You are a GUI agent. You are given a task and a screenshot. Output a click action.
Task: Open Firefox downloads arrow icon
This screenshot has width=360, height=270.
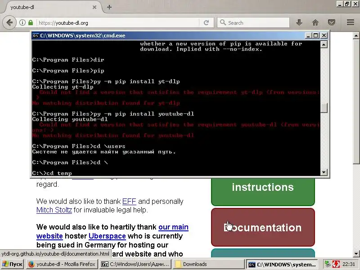[299, 22]
